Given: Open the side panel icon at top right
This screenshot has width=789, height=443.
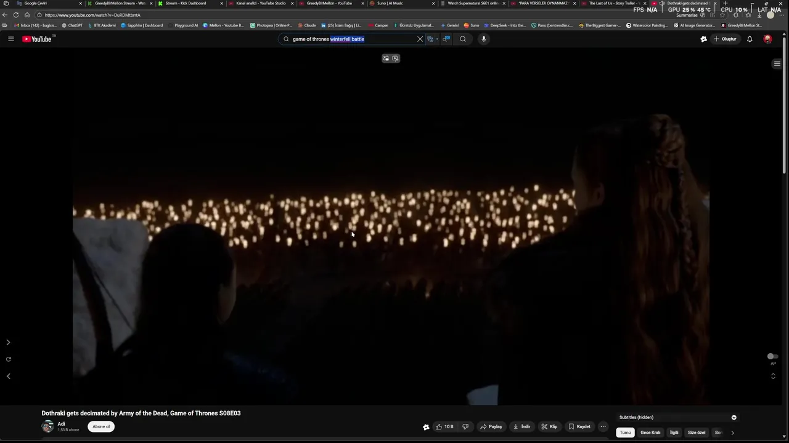Looking at the screenshot, I should click(777, 63).
